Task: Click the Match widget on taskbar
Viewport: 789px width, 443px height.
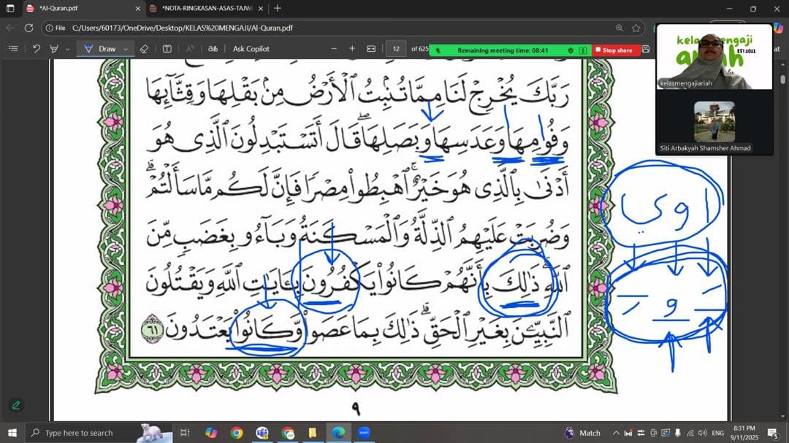Action: click(582, 433)
